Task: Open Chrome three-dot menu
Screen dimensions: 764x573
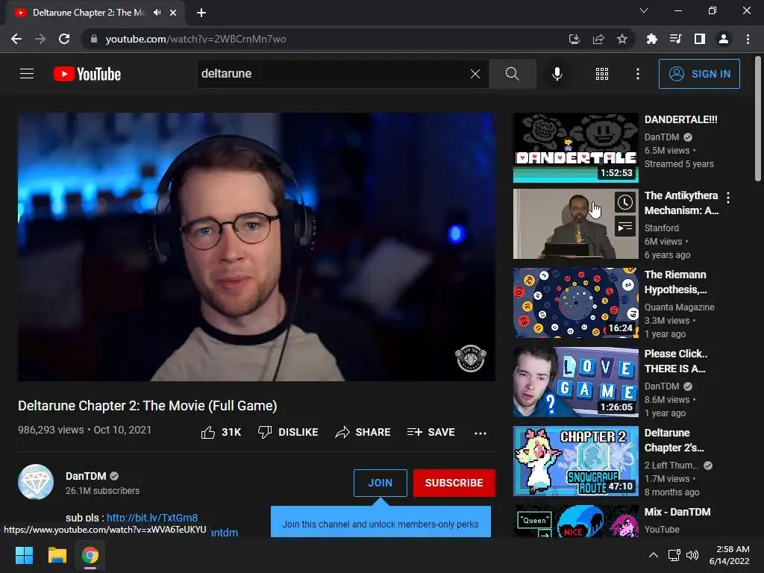Action: [x=748, y=39]
